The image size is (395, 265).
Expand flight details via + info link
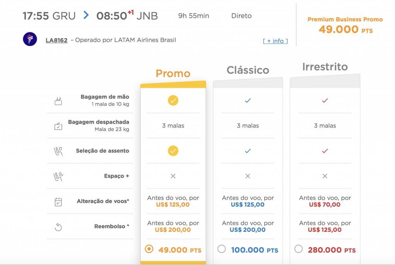[x=275, y=41]
